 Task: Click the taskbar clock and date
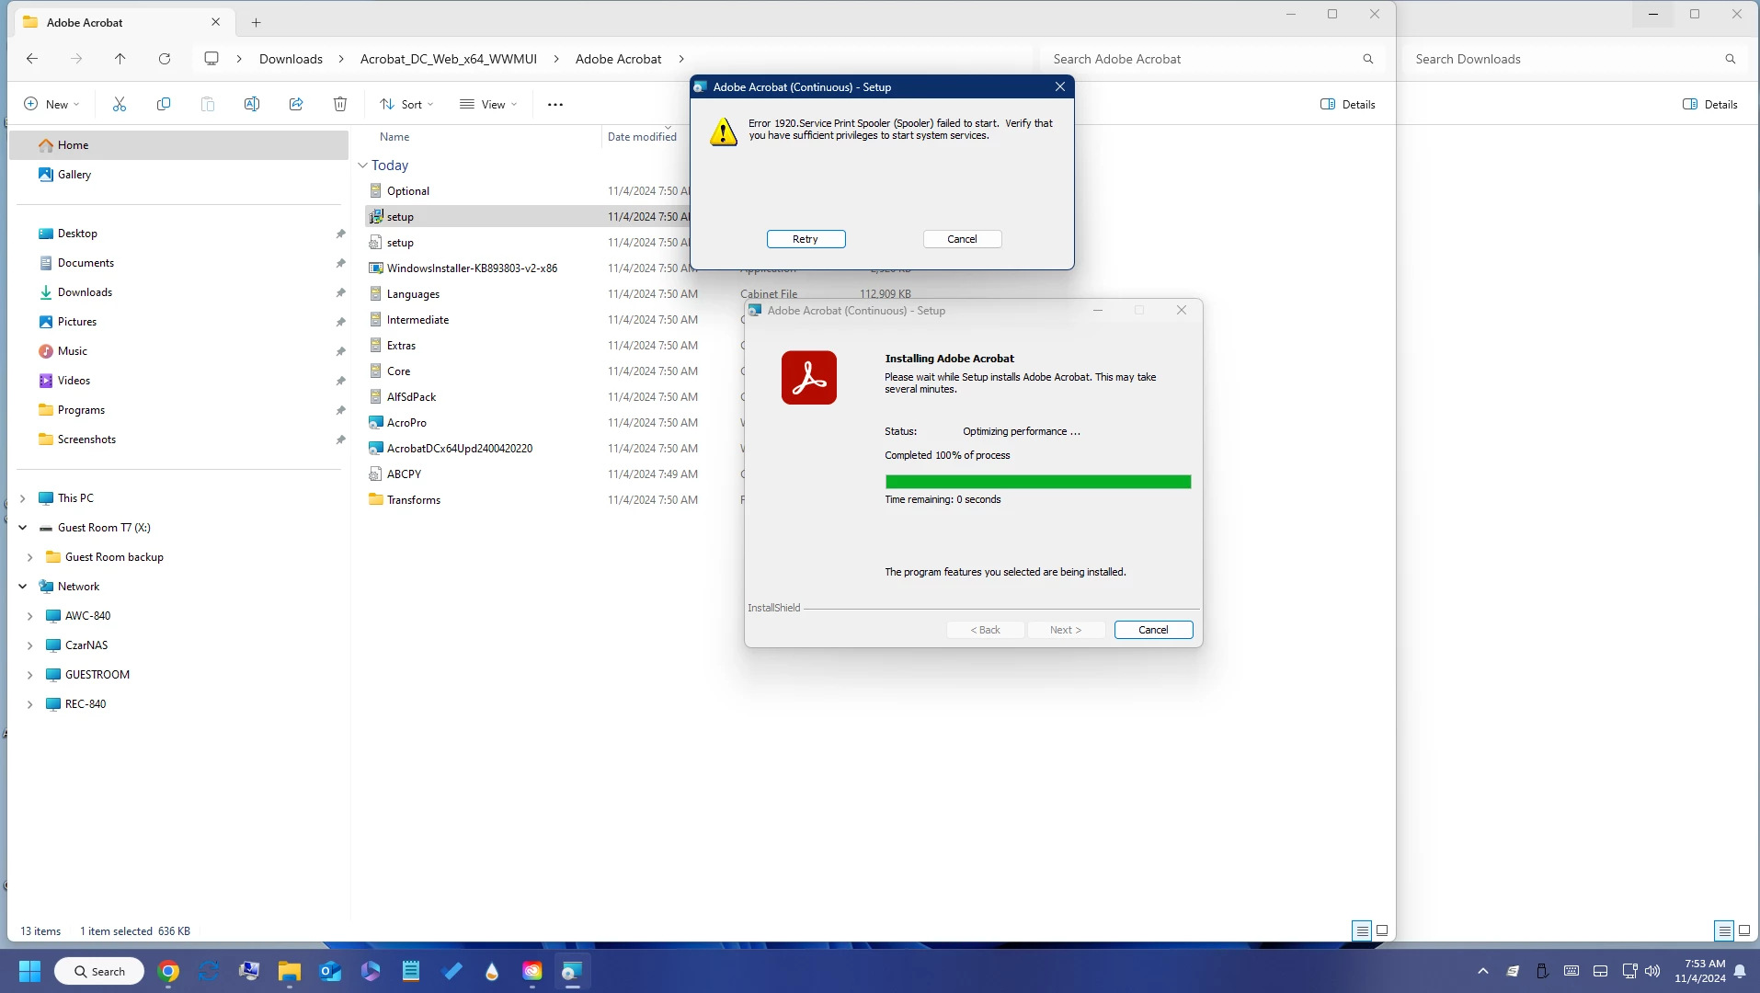(1699, 971)
